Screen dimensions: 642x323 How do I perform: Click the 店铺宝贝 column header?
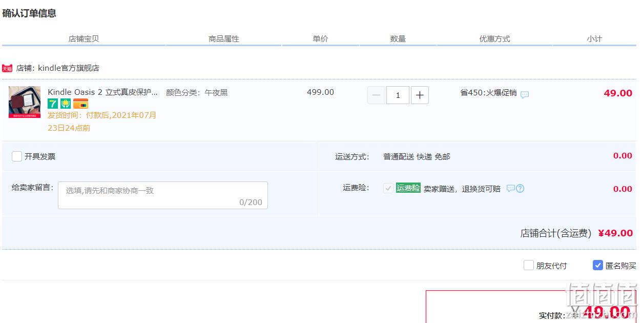tap(84, 38)
